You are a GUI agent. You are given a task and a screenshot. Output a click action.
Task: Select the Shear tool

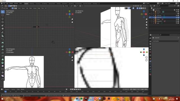pos(3,76)
